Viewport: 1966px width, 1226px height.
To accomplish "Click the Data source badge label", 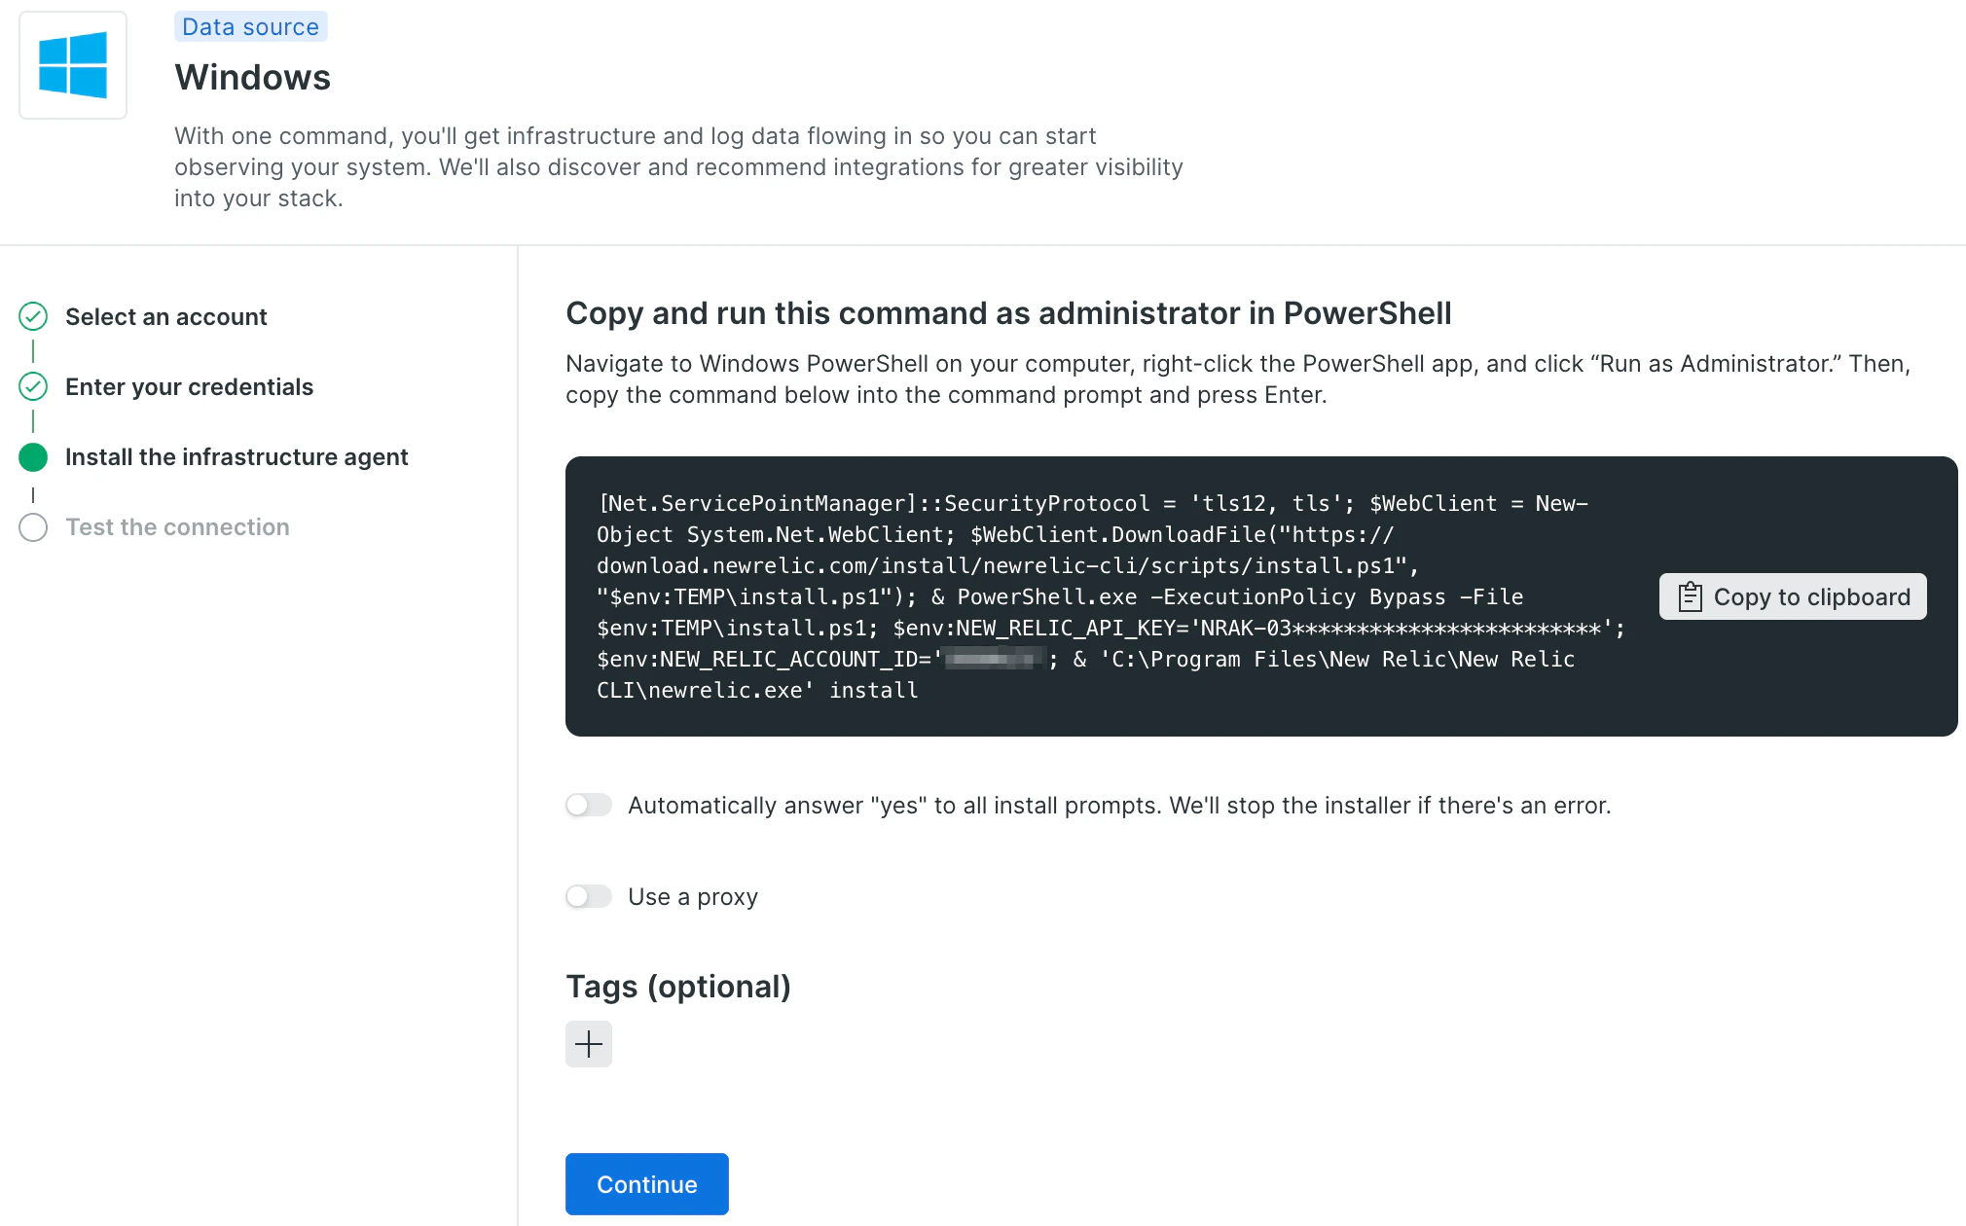I will tap(250, 26).
